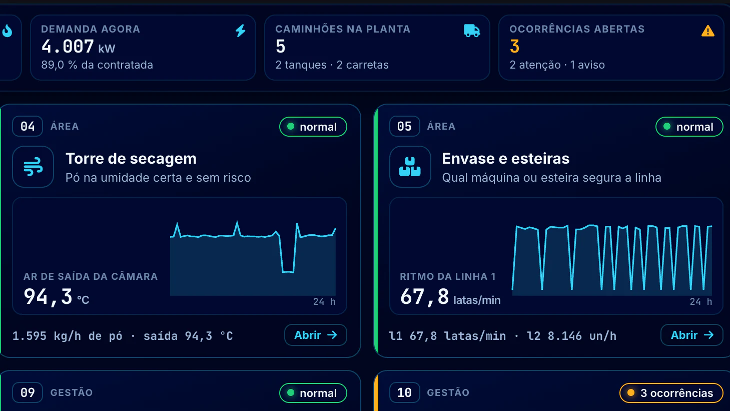Click the boxes icon for Envase e esteiras

[410, 167]
